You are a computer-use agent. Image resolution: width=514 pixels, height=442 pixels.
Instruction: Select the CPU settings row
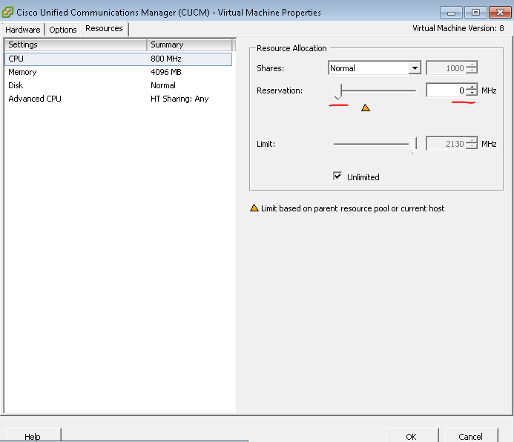pyautogui.click(x=119, y=59)
